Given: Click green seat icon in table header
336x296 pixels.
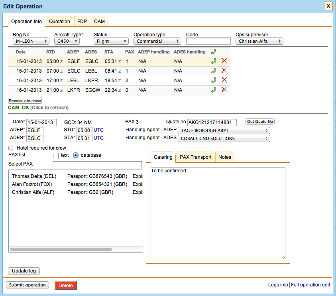Looking at the screenshot, I should click(x=214, y=52).
